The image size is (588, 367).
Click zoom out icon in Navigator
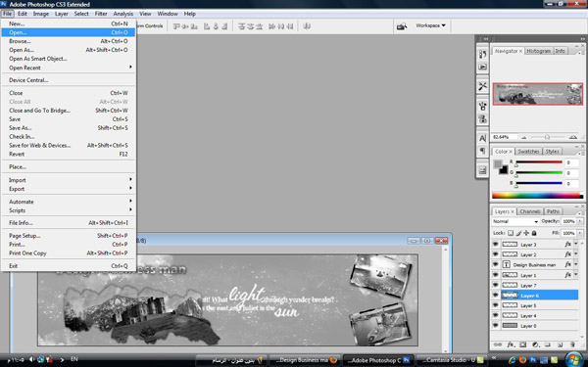(x=524, y=137)
